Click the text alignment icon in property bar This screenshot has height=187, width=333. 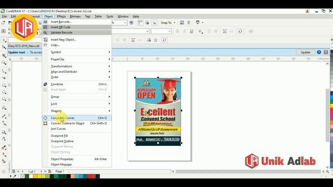pyautogui.click(x=200, y=31)
